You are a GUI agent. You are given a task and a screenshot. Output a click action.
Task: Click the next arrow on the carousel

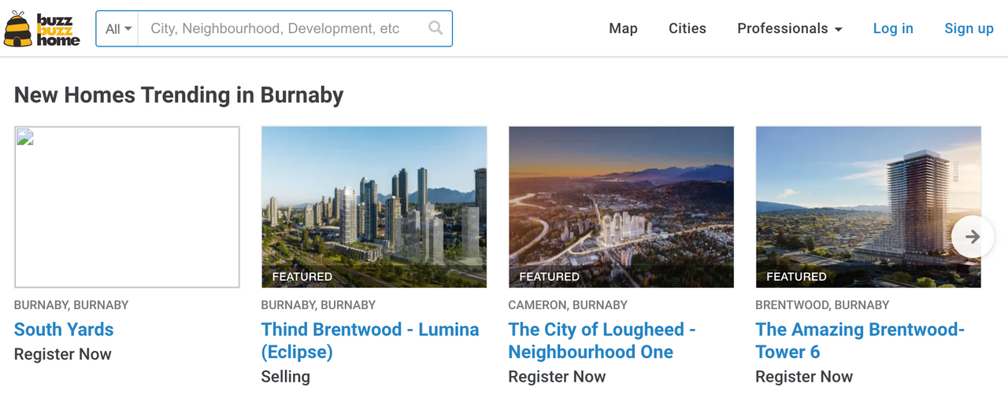coord(973,236)
